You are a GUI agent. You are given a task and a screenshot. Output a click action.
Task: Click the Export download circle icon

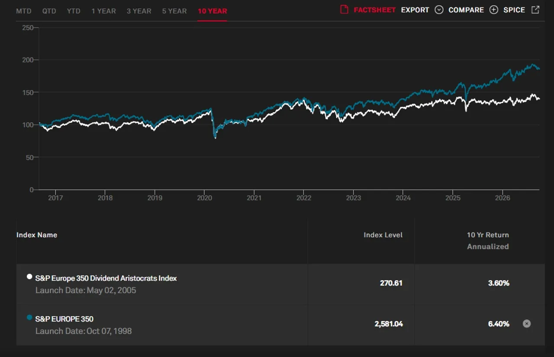tap(439, 10)
